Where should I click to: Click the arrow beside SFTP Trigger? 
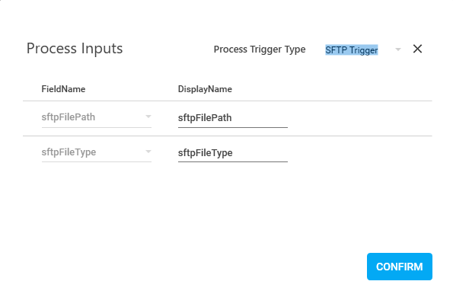[398, 50]
